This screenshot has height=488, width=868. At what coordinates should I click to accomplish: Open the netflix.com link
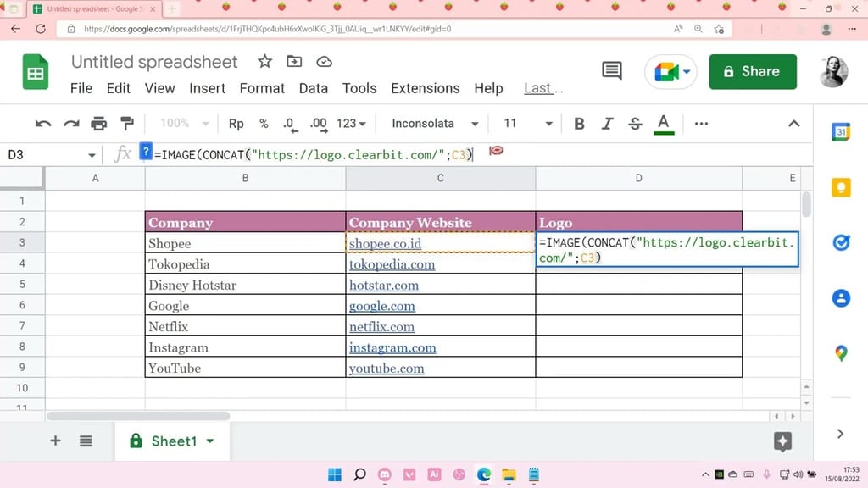[x=381, y=327]
